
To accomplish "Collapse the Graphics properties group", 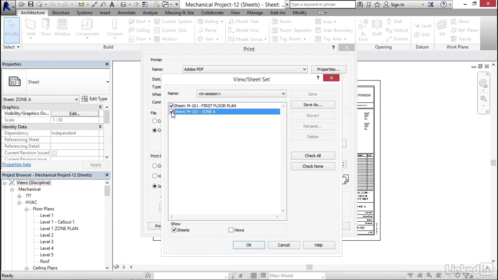I will (100, 107).
